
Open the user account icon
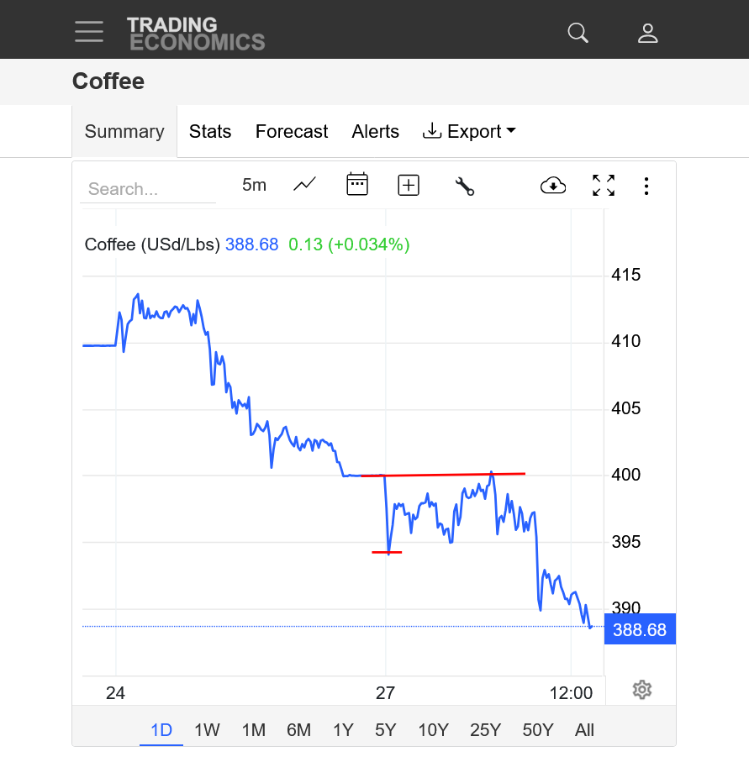point(647,33)
